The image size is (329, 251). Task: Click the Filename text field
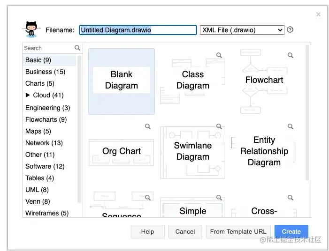tap(138, 30)
